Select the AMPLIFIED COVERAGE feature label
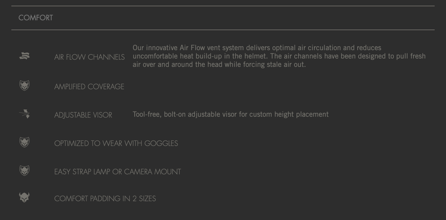The image size is (446, 220). tap(89, 87)
